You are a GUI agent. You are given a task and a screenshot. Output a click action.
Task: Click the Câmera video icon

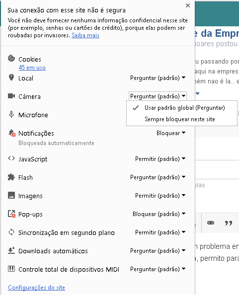pyautogui.click(x=11, y=96)
